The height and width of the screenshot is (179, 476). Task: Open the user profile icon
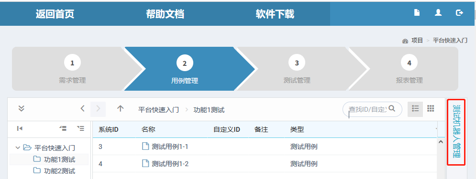(x=438, y=13)
